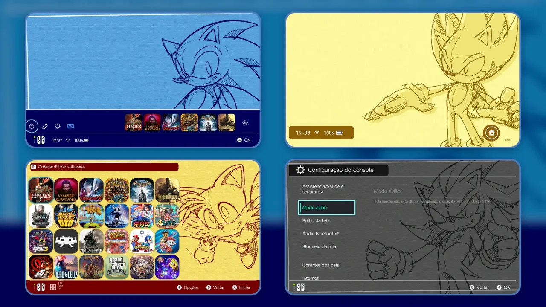Launch Devil May Cry 3 from blue home bar
The height and width of the screenshot is (307, 546).
[171, 122]
